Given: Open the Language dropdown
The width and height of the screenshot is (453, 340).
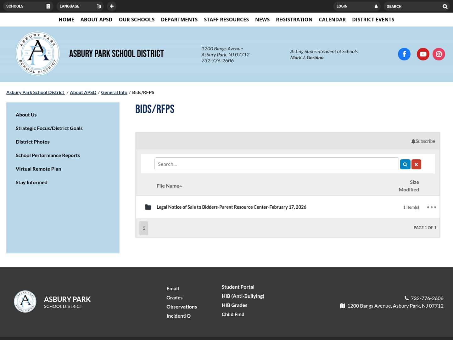Looking at the screenshot, I should [80, 6].
